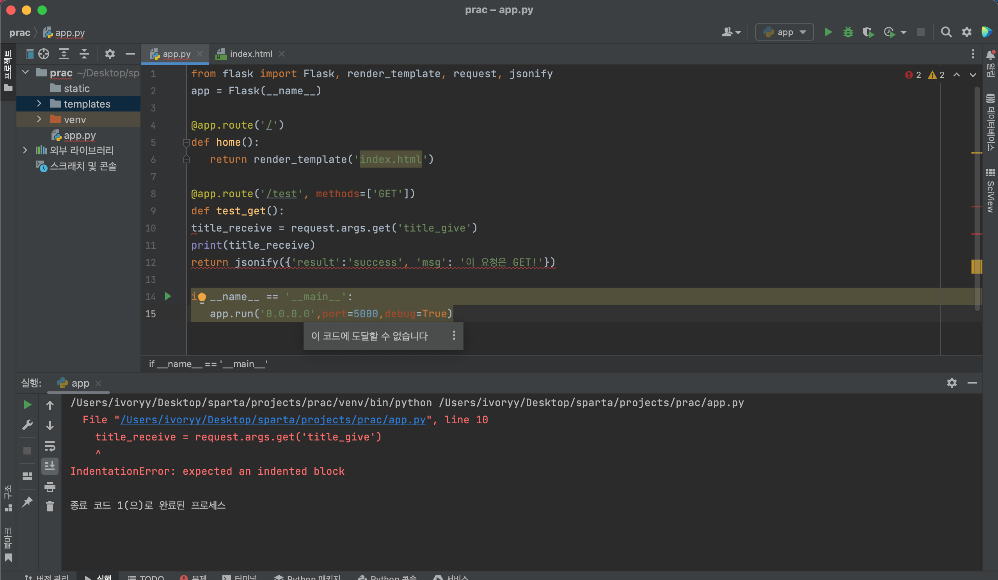Fold the home function at line 5
998x580 pixels.
186,142
